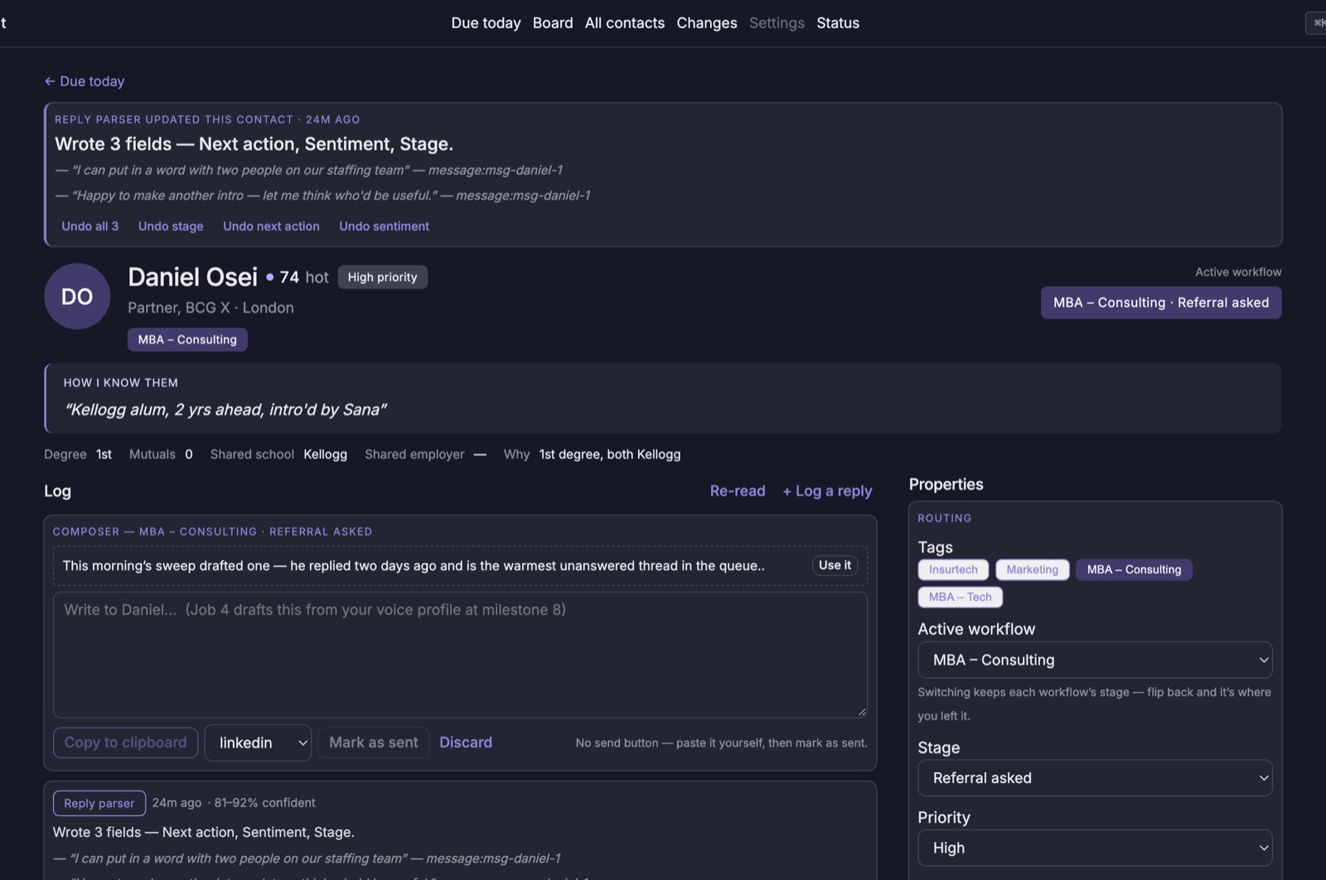1326x880 pixels.
Task: Click the DO avatar circle
Action: click(77, 297)
